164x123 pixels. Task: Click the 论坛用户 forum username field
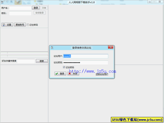pyautogui.click(x=86, y=56)
